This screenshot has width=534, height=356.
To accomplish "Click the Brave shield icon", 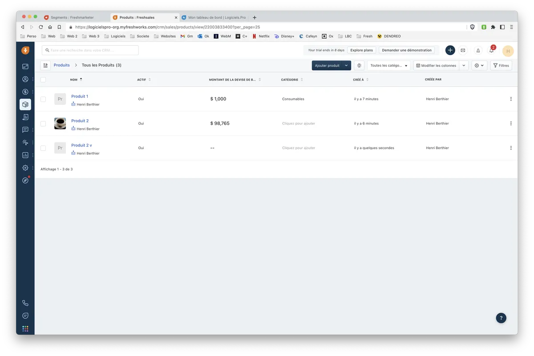I will click(473, 27).
